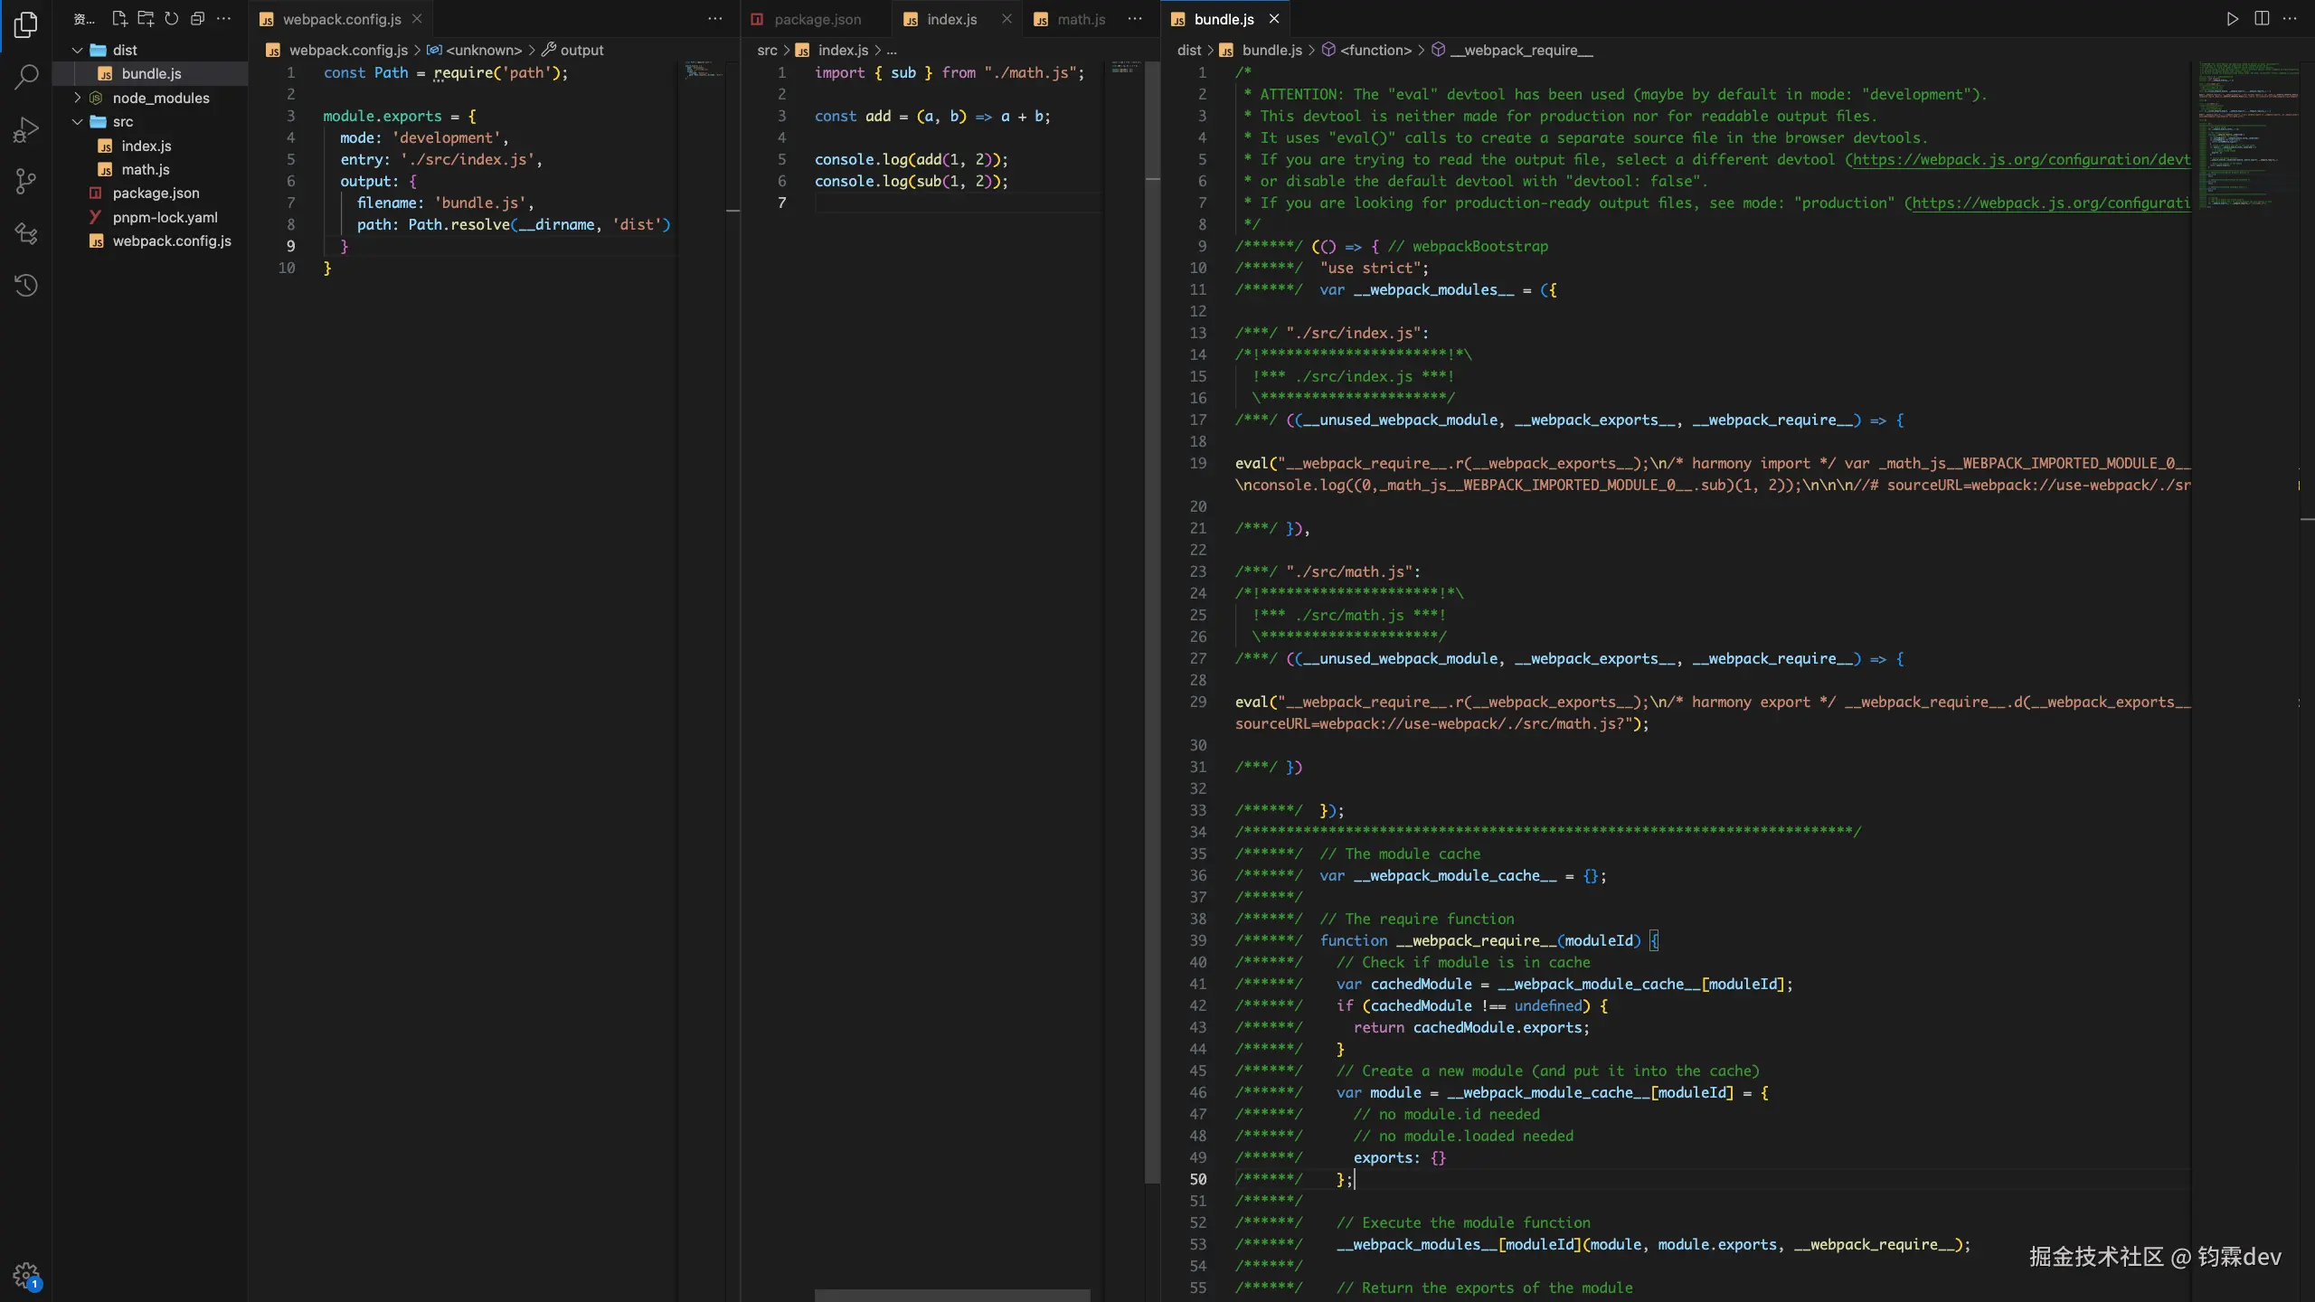Switch to the package.json tab
Viewport: 2315px width, 1302px height.
(817, 19)
